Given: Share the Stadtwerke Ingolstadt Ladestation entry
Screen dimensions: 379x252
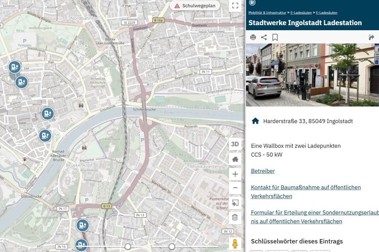Looking at the screenshot, I should (x=264, y=37).
